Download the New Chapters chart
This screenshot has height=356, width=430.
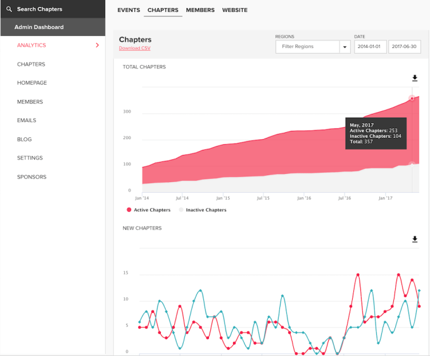(415, 239)
